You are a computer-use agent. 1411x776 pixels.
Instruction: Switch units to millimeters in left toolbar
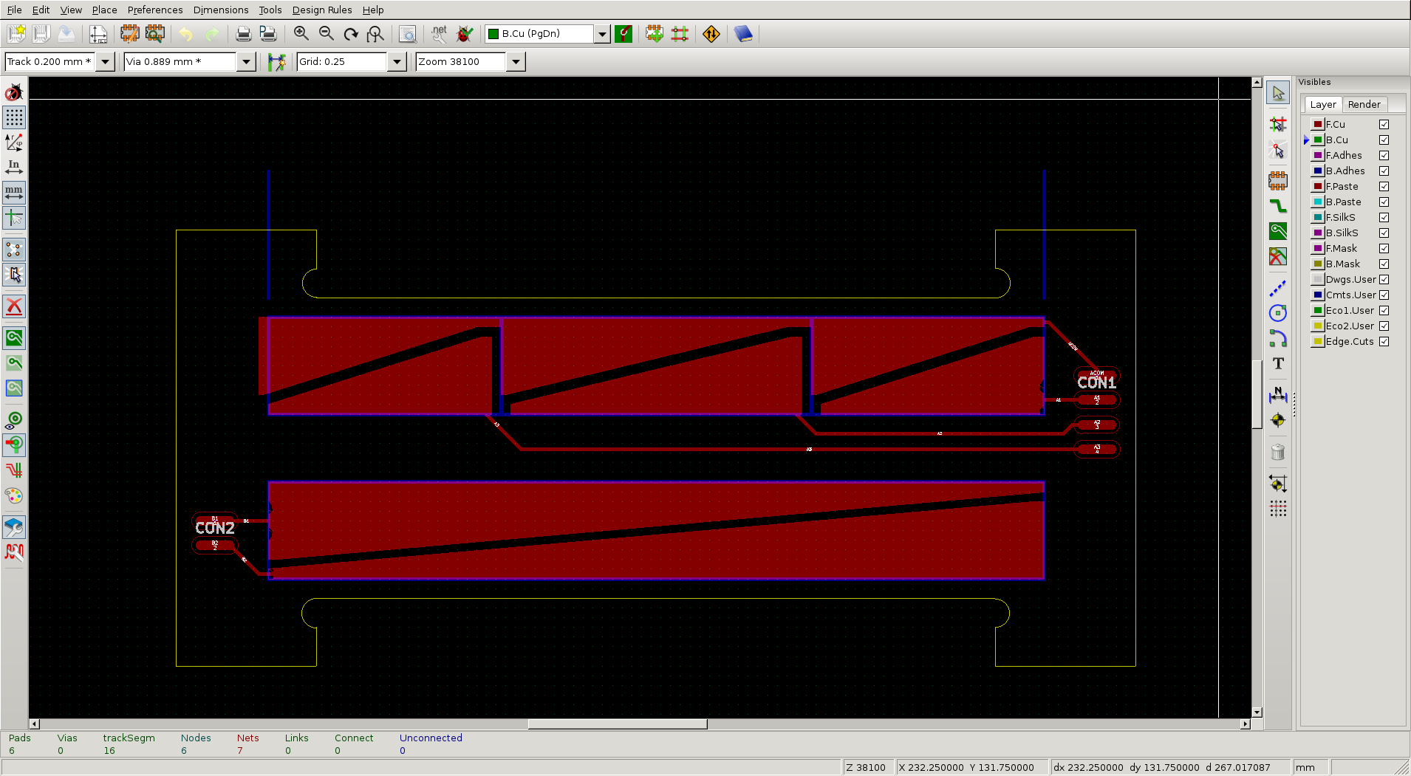click(x=14, y=193)
